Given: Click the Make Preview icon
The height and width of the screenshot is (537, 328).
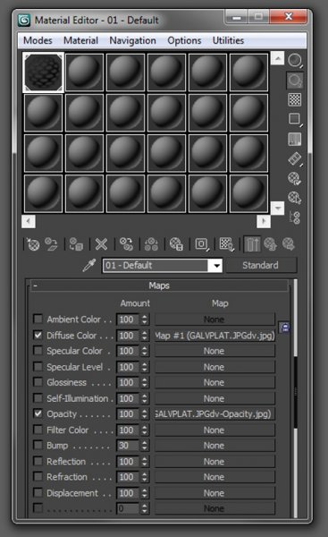Looking at the screenshot, I should (294, 159).
